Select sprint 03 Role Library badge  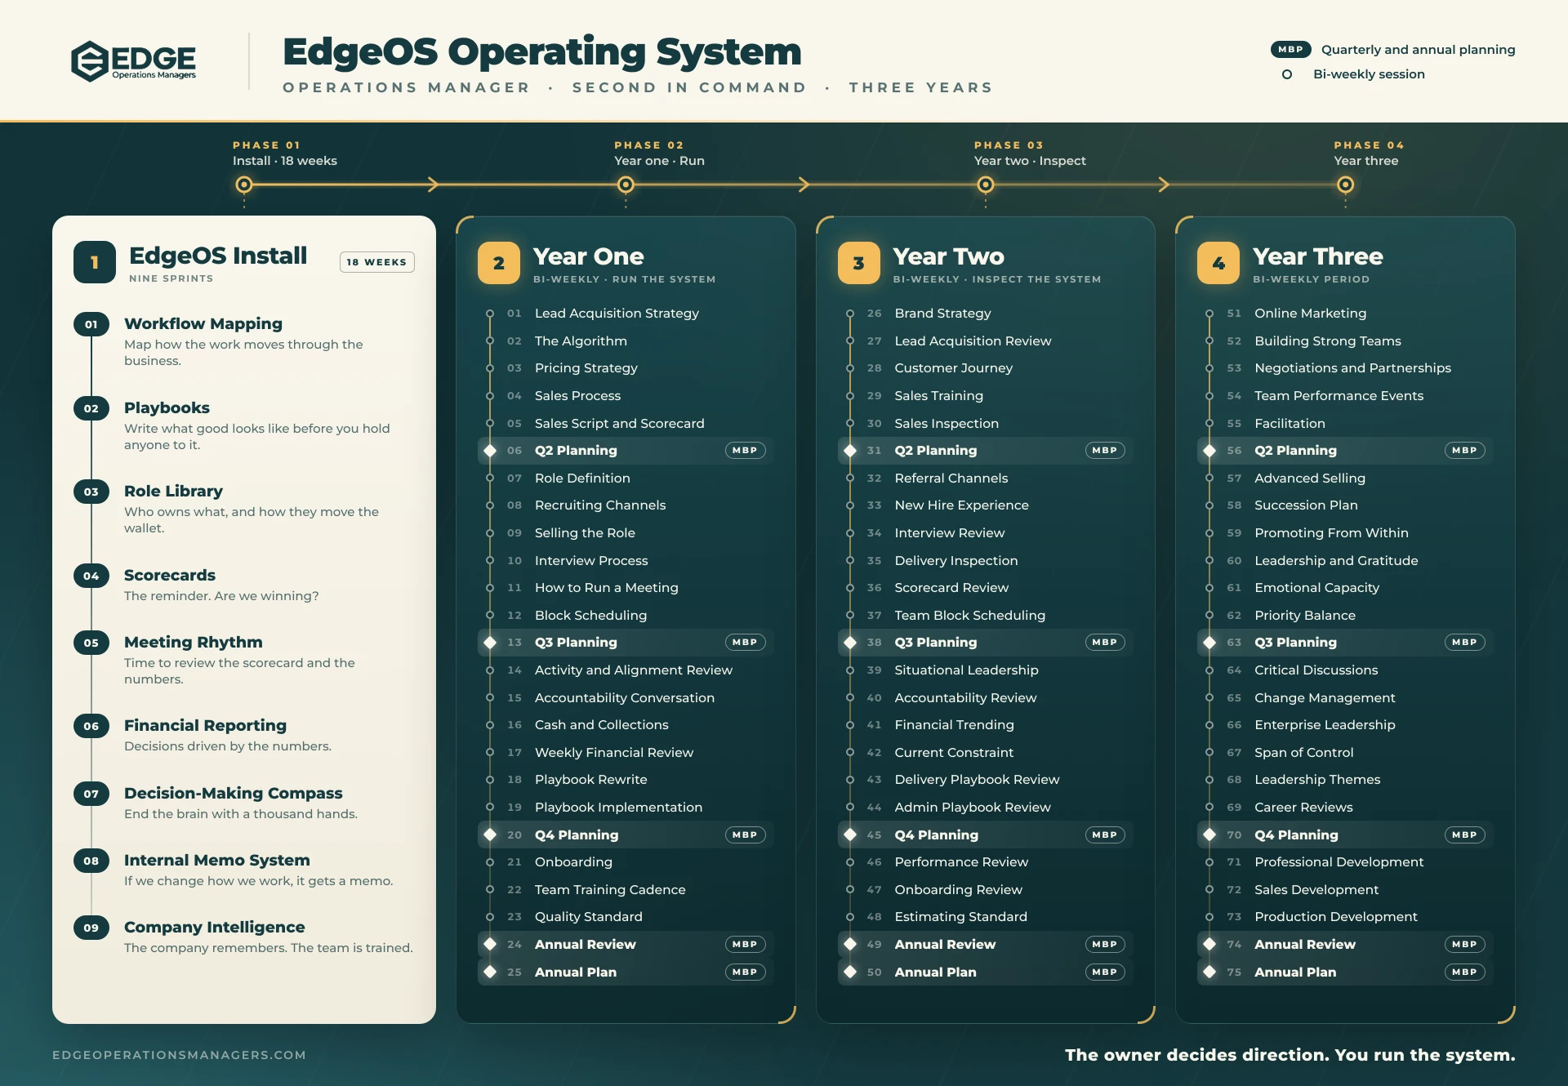(91, 492)
